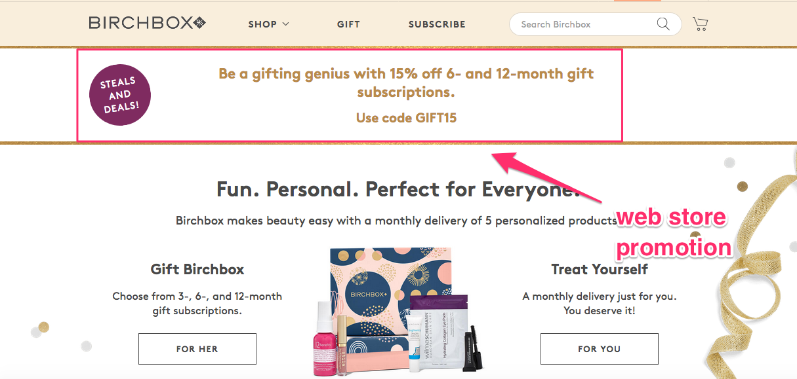Click the Steals and Deals badge
Viewport: 797px width, 379px height.
(120, 96)
